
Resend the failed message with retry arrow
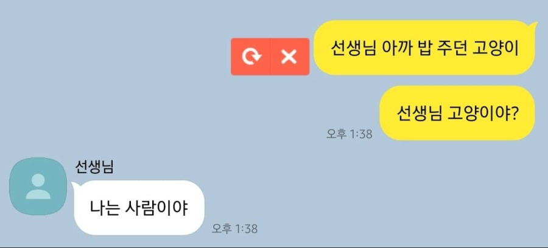[251, 57]
